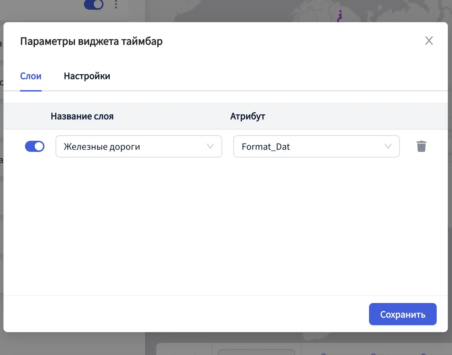
Task: Click the empty area below the layer row
Action: (x=226, y=225)
